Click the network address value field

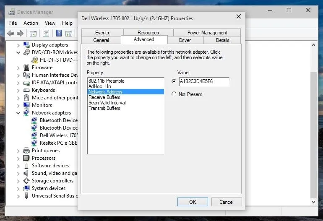(204, 81)
